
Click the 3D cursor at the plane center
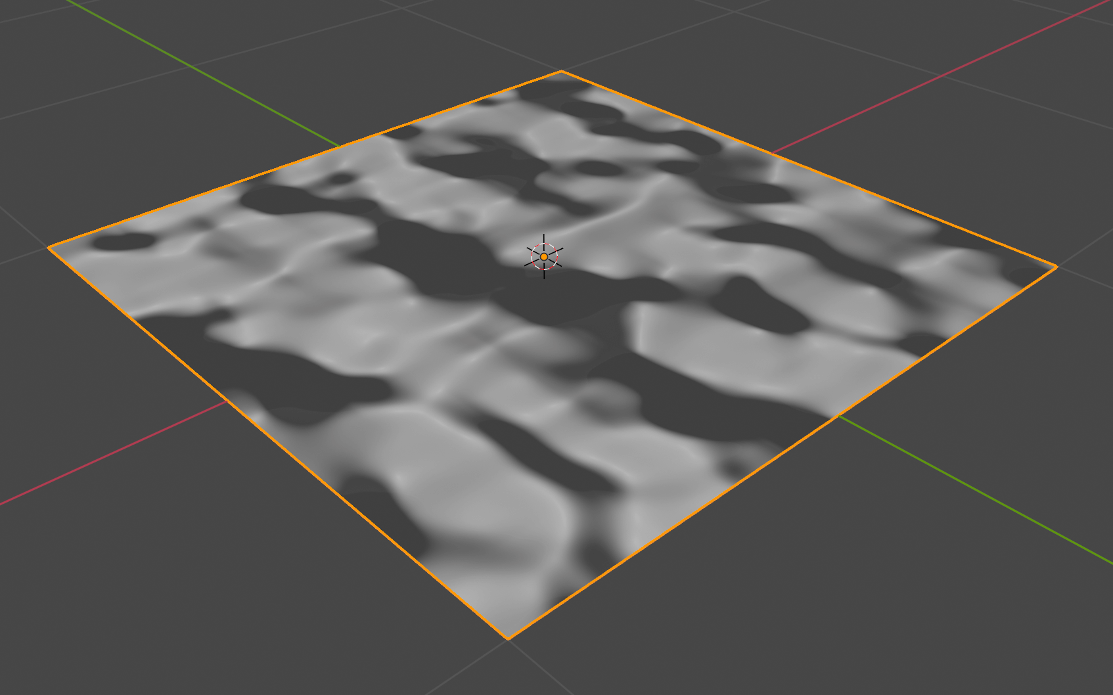coord(544,257)
